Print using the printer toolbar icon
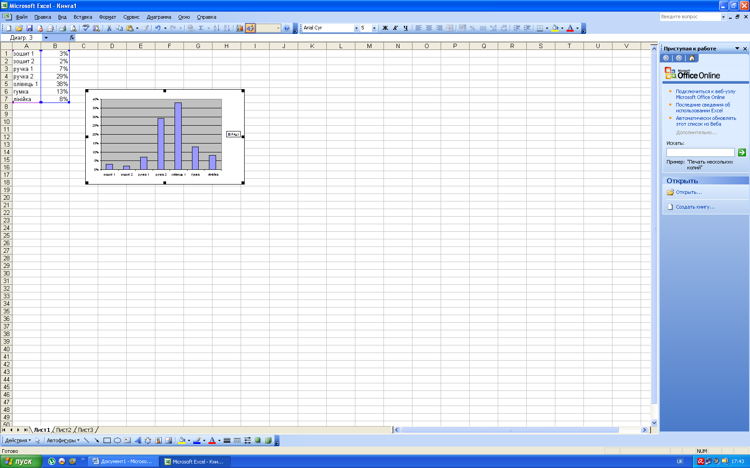 coord(62,28)
